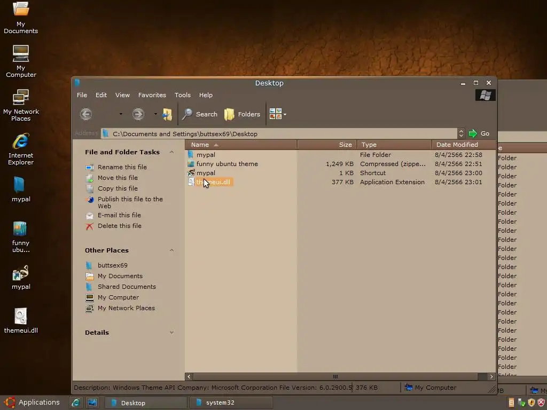This screenshot has width=547, height=410.
Task: Go back using the Back arrow button
Action: pos(86,114)
